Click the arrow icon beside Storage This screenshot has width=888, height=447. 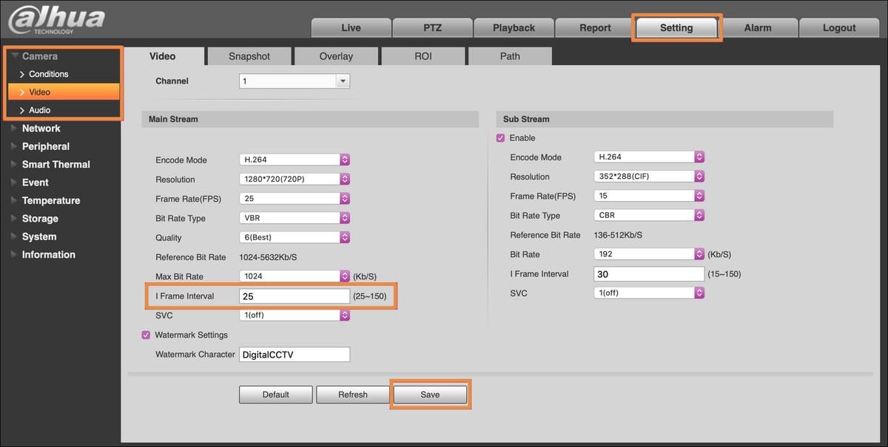click(14, 219)
